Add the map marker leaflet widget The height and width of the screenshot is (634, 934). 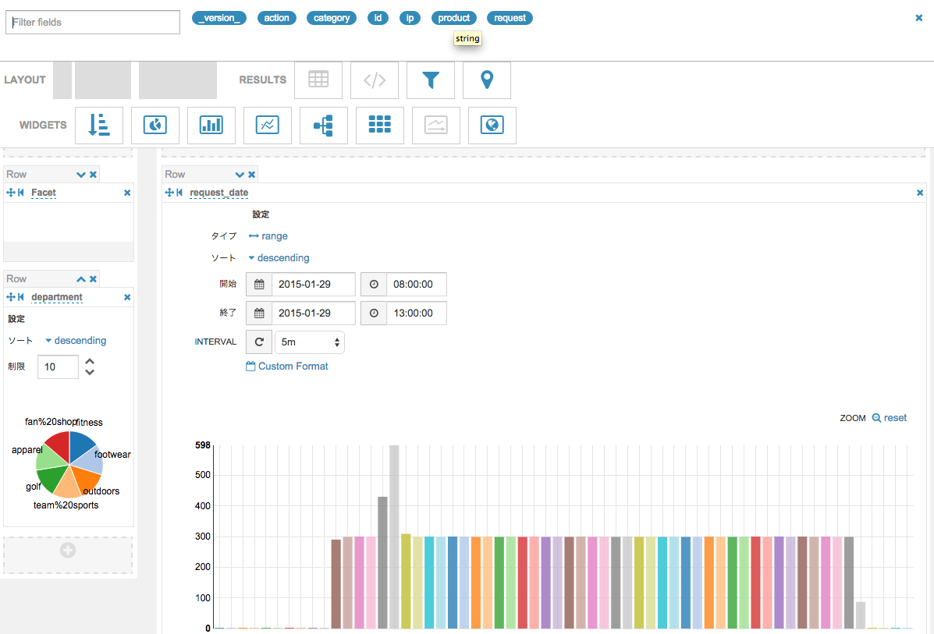click(487, 80)
